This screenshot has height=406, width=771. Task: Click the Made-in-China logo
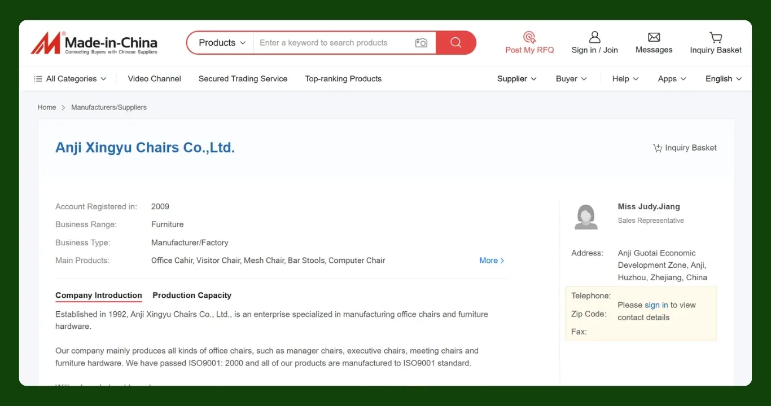[94, 43]
